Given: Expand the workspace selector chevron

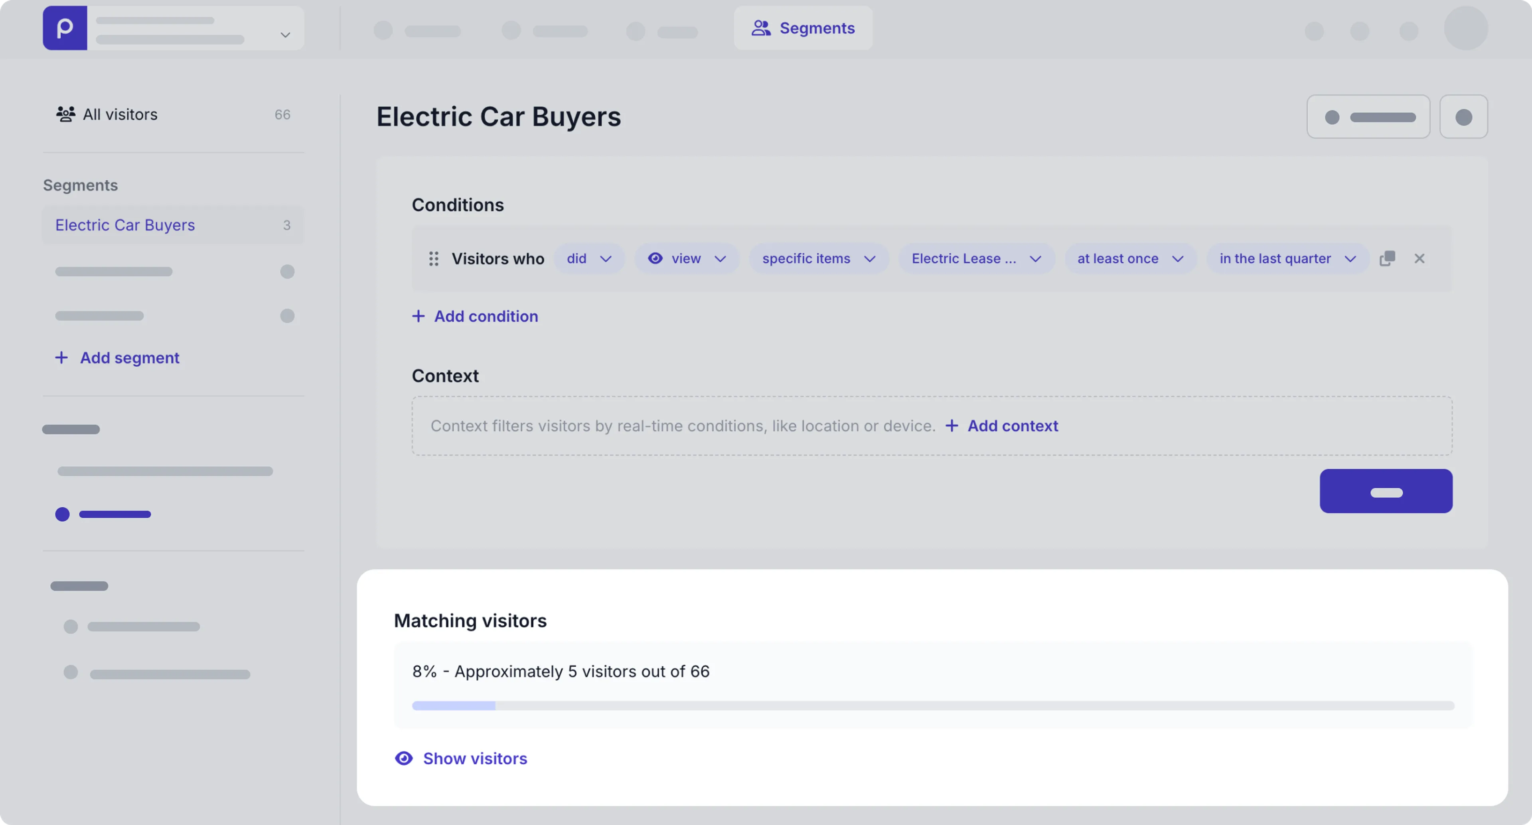Looking at the screenshot, I should point(286,35).
